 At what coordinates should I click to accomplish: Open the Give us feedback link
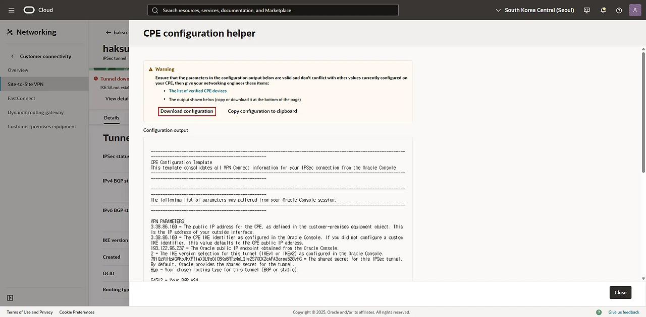624,312
